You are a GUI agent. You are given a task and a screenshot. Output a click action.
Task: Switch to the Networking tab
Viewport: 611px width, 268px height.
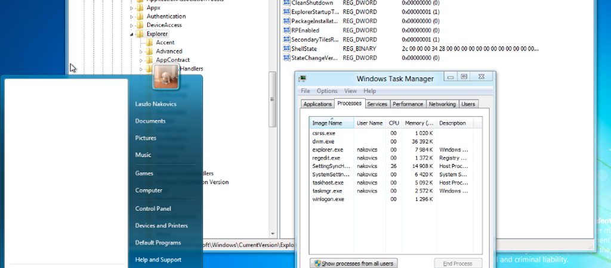click(442, 104)
